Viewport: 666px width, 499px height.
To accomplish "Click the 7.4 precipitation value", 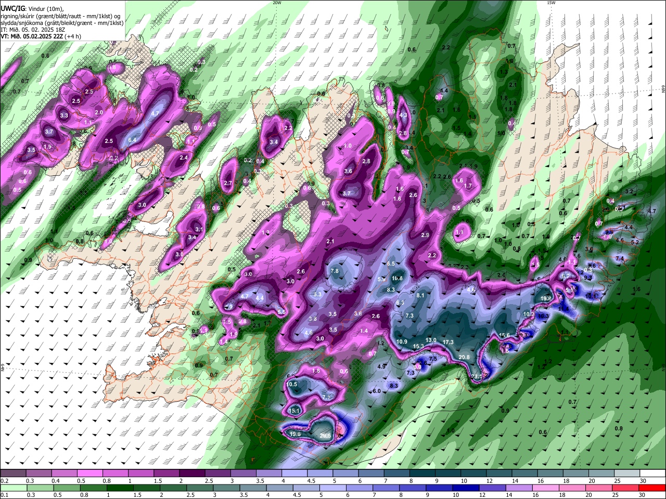I will pos(619,258).
